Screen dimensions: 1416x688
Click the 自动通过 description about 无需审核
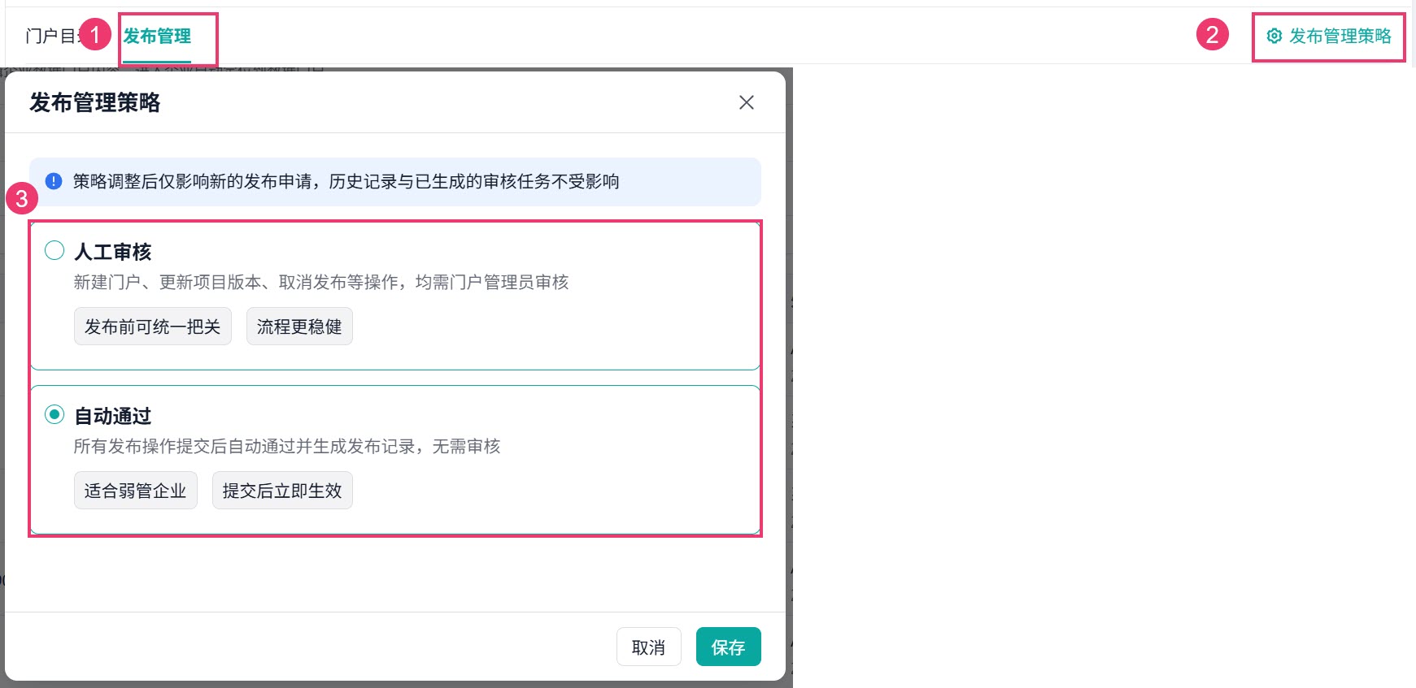[x=287, y=446]
